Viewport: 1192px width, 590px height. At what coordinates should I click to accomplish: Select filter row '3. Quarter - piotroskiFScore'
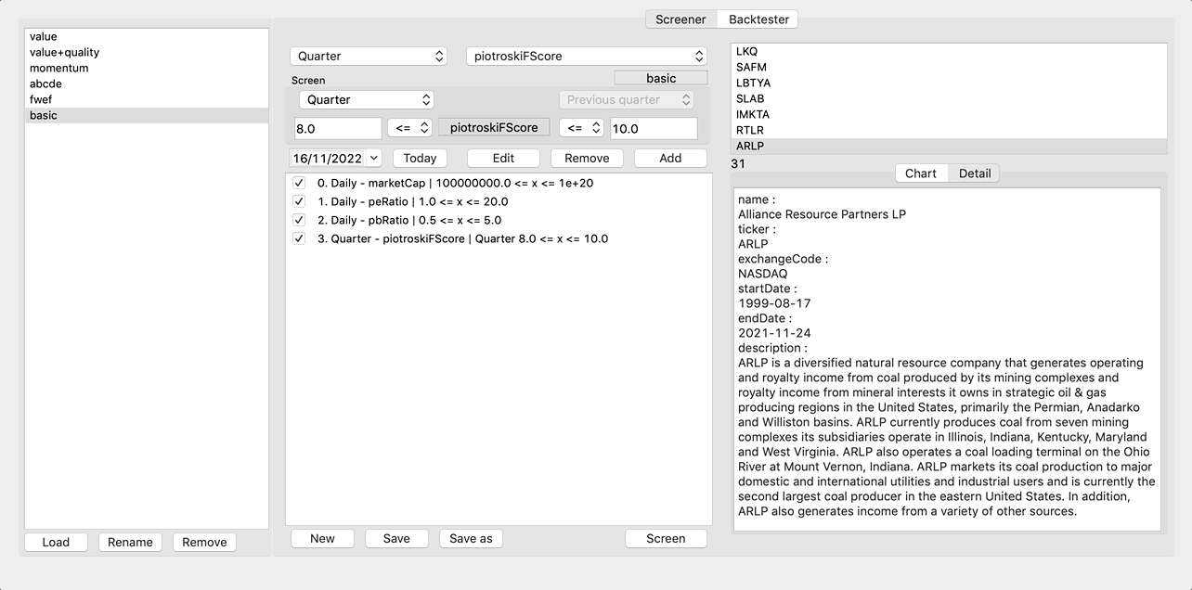pyautogui.click(x=499, y=238)
